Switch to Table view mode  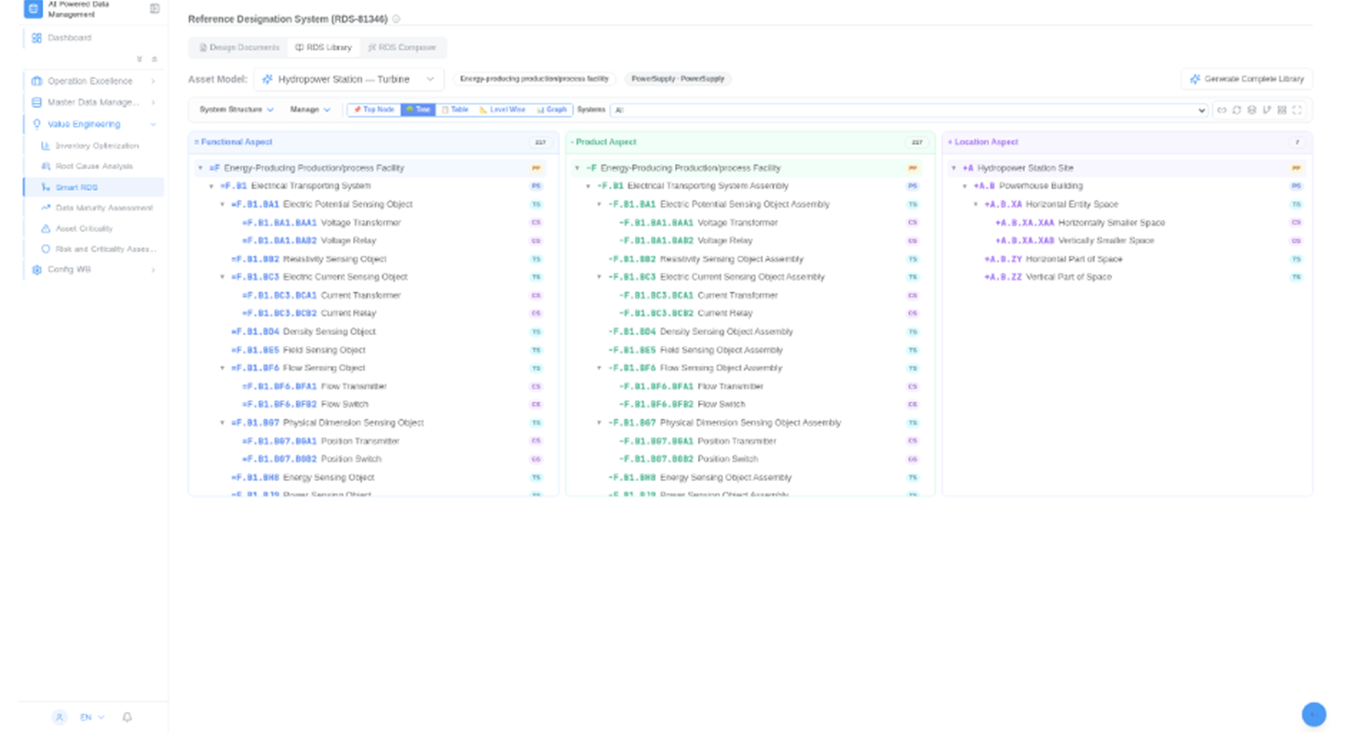tap(455, 110)
